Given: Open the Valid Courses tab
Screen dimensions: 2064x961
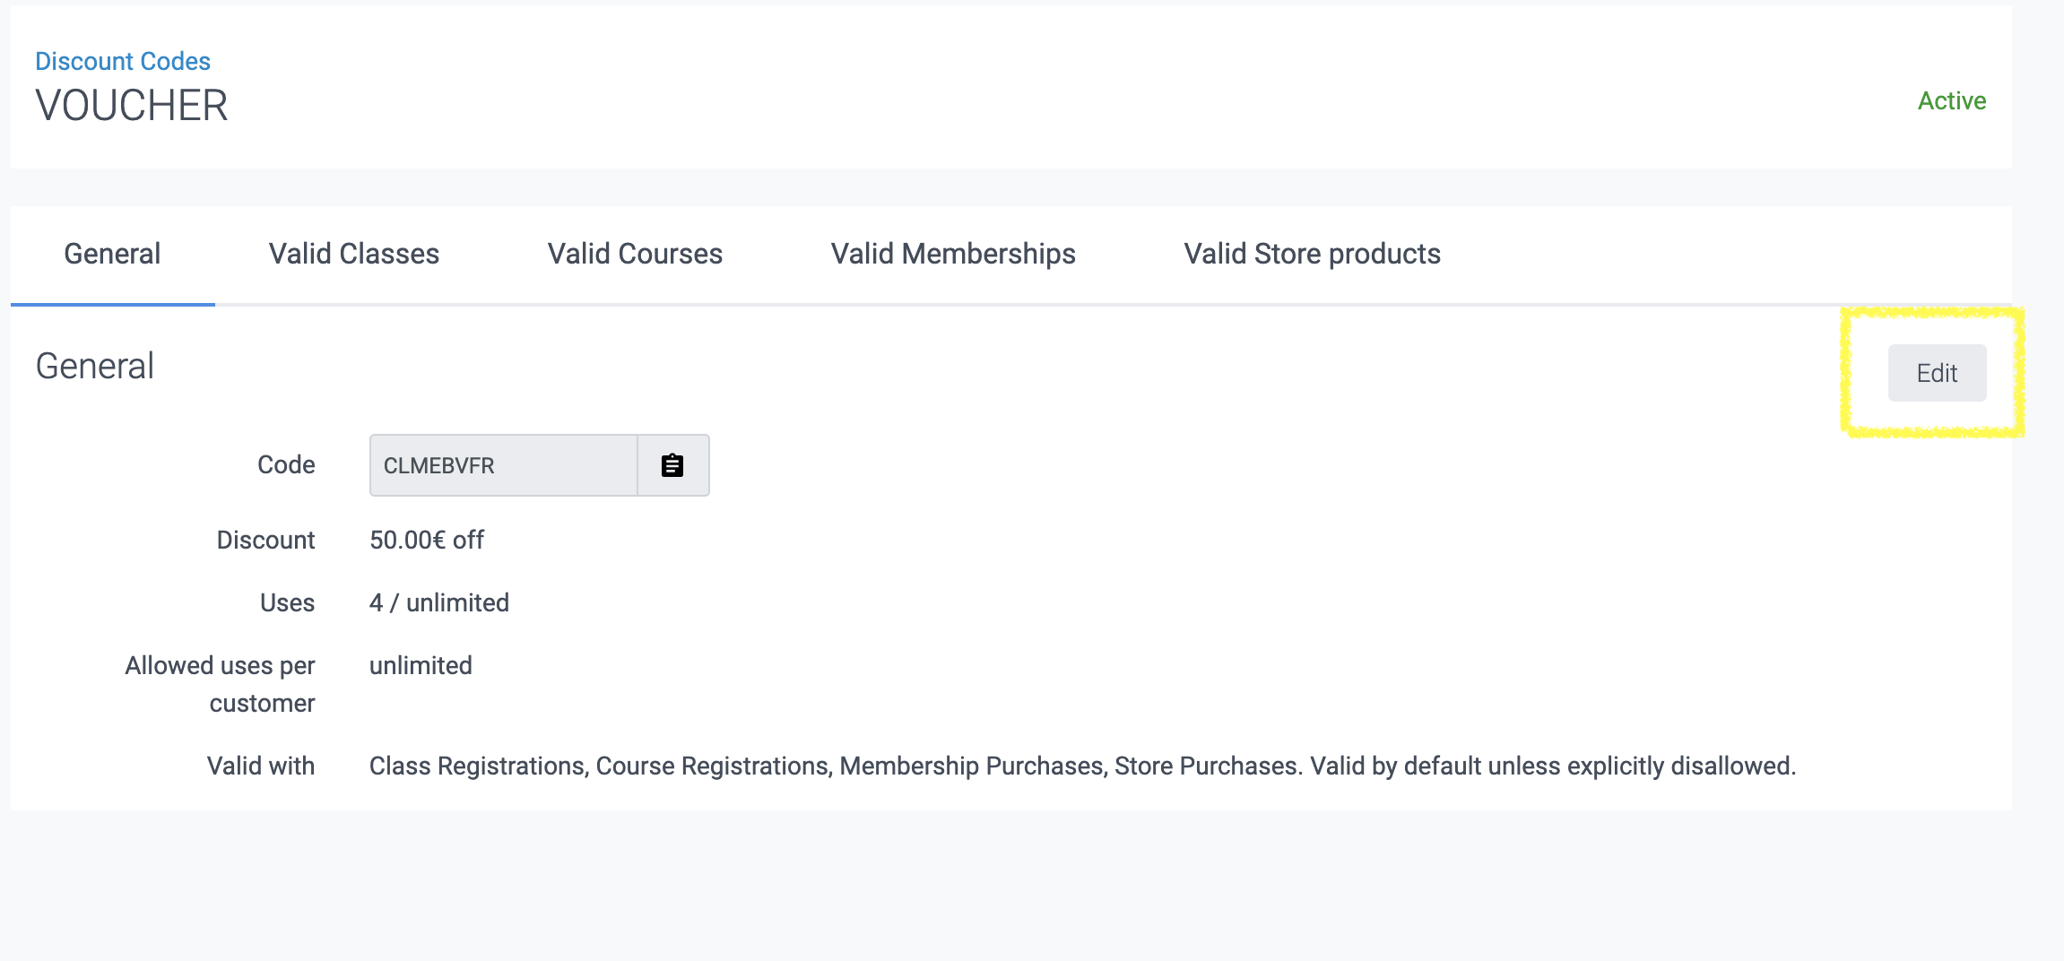Looking at the screenshot, I should 635,254.
